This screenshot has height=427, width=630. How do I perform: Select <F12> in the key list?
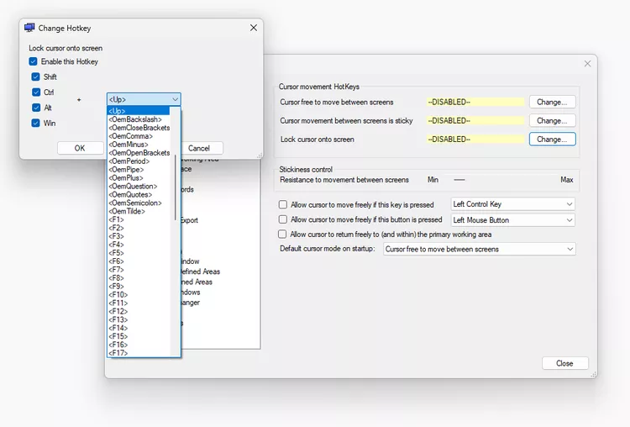coord(139,311)
